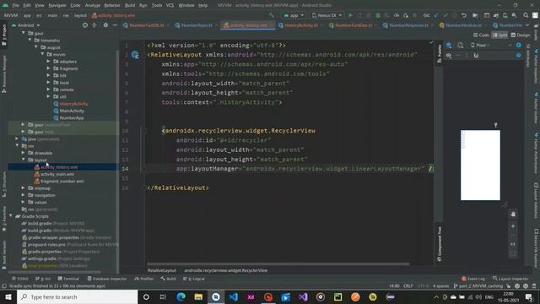The width and height of the screenshot is (540, 304).
Task: Expand the adapters package folder
Action: click(49, 62)
